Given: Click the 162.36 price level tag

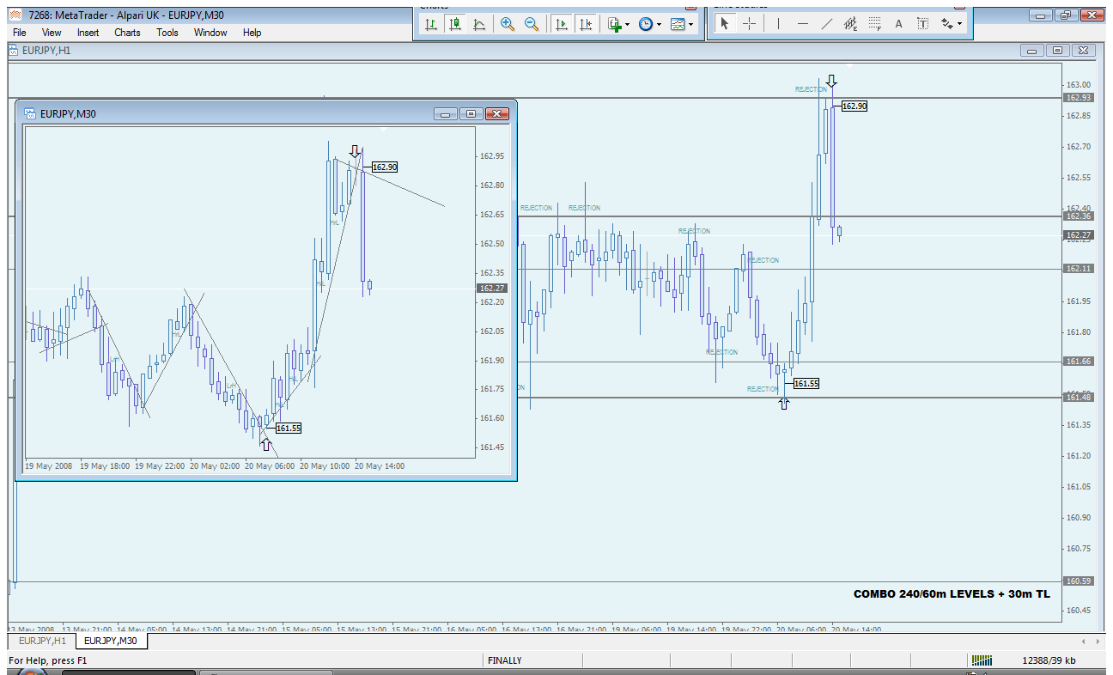Looking at the screenshot, I should tap(1078, 216).
